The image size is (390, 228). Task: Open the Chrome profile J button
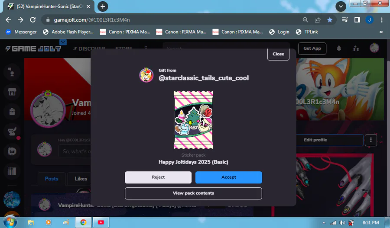(x=369, y=20)
